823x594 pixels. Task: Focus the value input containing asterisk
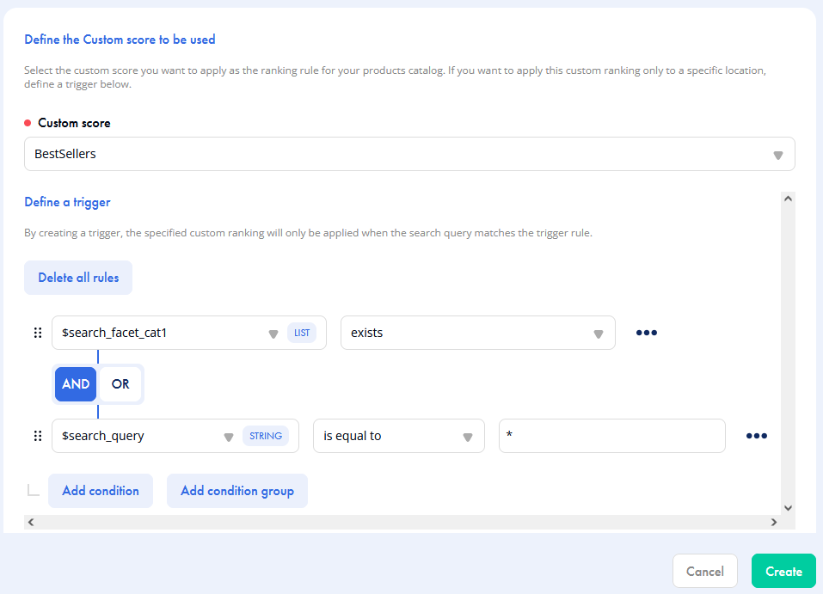[612, 436]
